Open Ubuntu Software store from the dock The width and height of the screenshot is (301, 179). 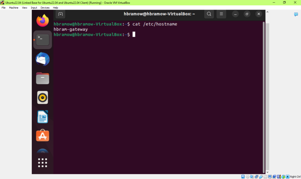point(43,135)
